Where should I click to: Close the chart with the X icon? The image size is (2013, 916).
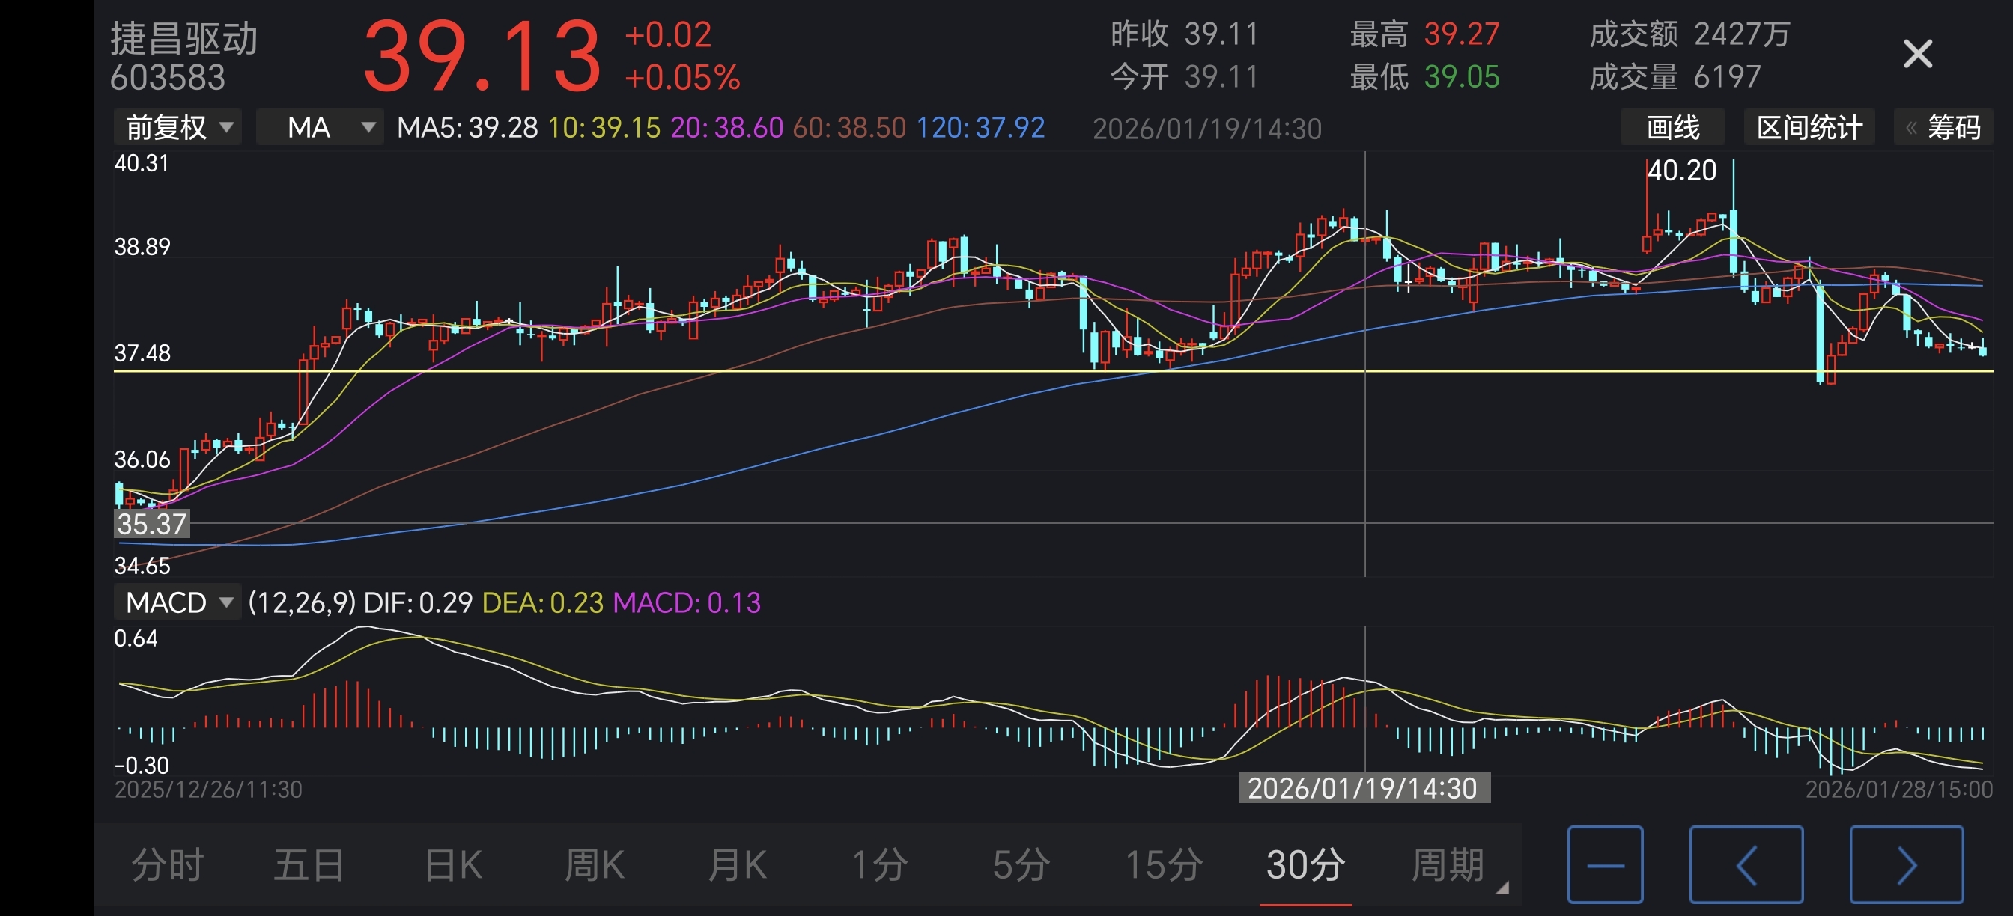1917,55
